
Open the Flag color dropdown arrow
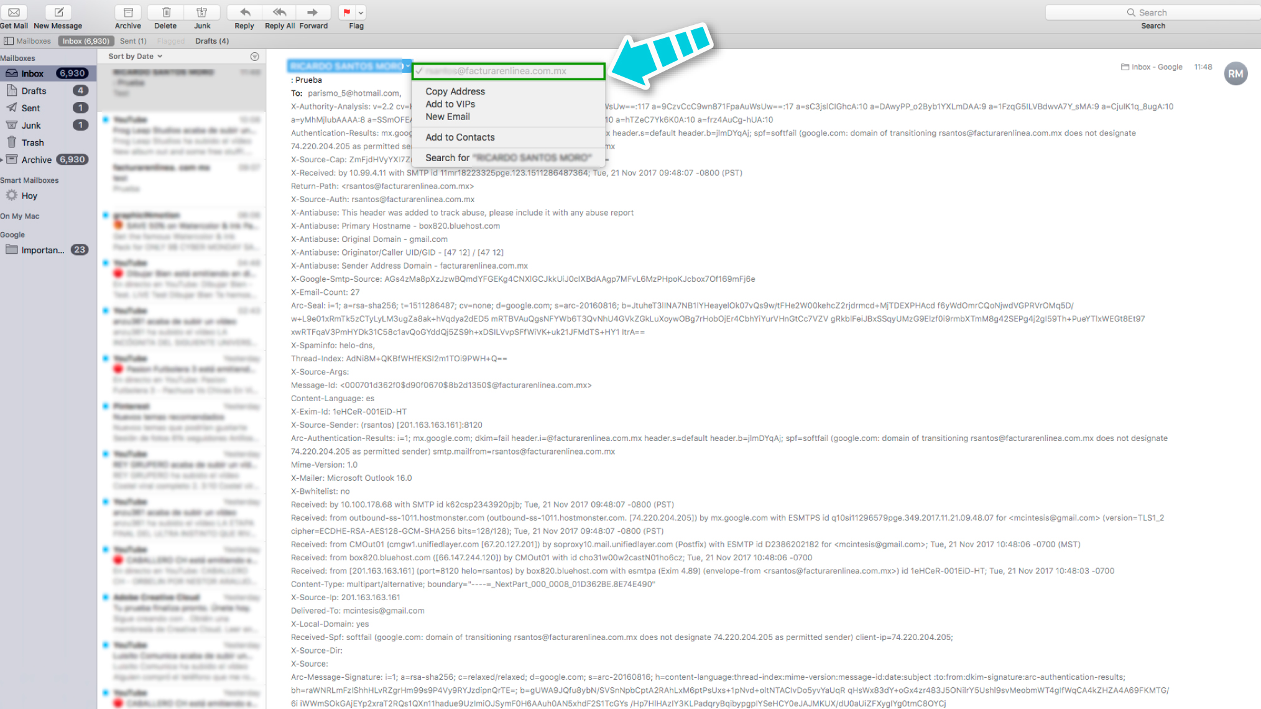(361, 12)
